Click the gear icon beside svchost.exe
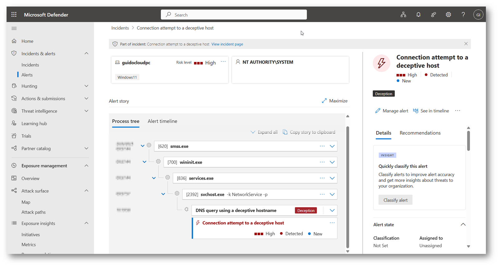This screenshot has height=267, width=499. click(x=177, y=193)
